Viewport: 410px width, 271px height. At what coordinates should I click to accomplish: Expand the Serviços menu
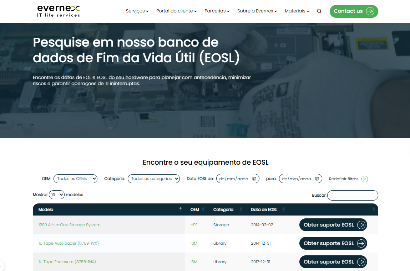click(137, 11)
